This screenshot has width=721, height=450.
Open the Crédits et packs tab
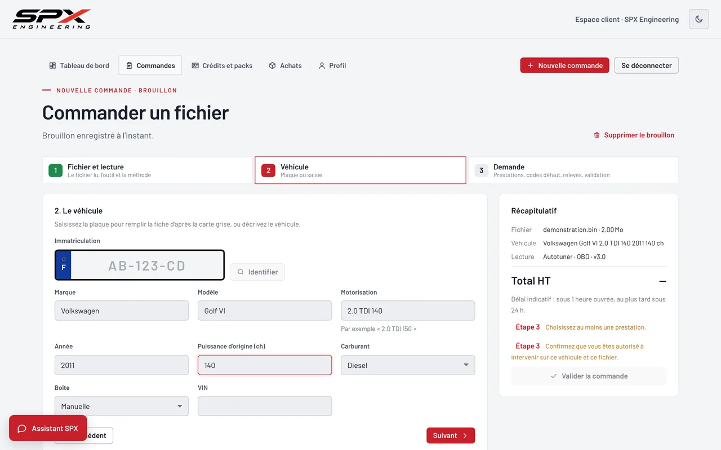click(x=222, y=65)
